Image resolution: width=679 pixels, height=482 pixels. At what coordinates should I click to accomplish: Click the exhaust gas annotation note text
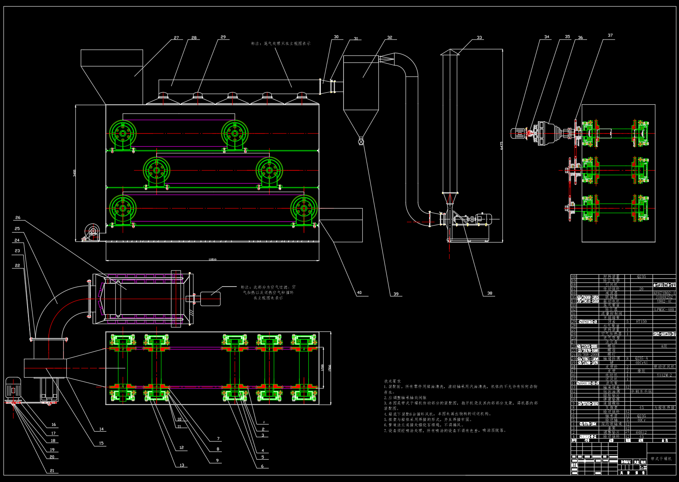click(x=281, y=43)
